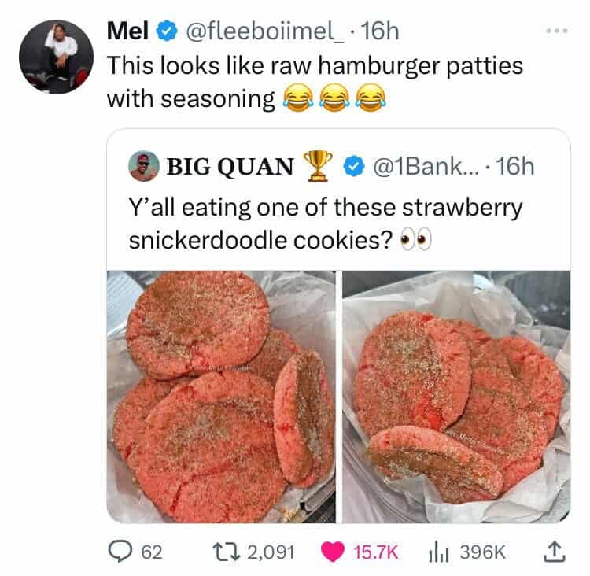The image size is (590, 576).
Task: Click the reply speech bubble icon
Action: pyautogui.click(x=120, y=552)
